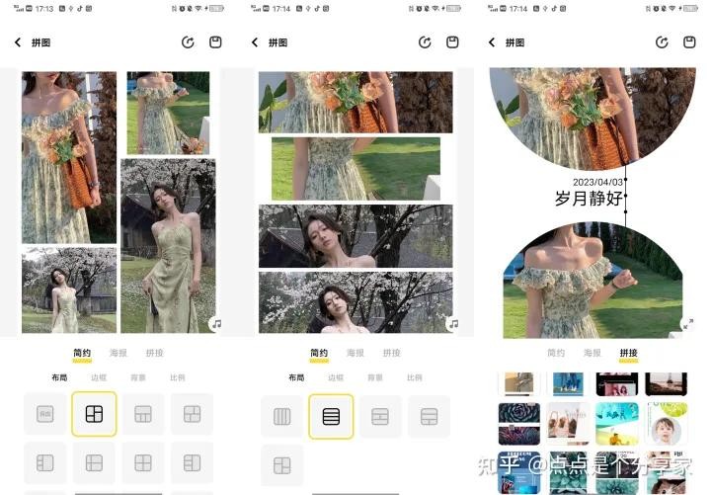Screen dimensions: 711x495
Task: Select the baby portrait template on the right screen
Action: coord(667,425)
